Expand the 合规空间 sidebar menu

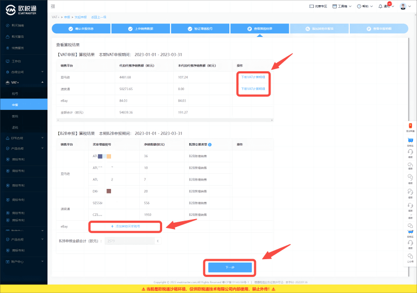23,72
